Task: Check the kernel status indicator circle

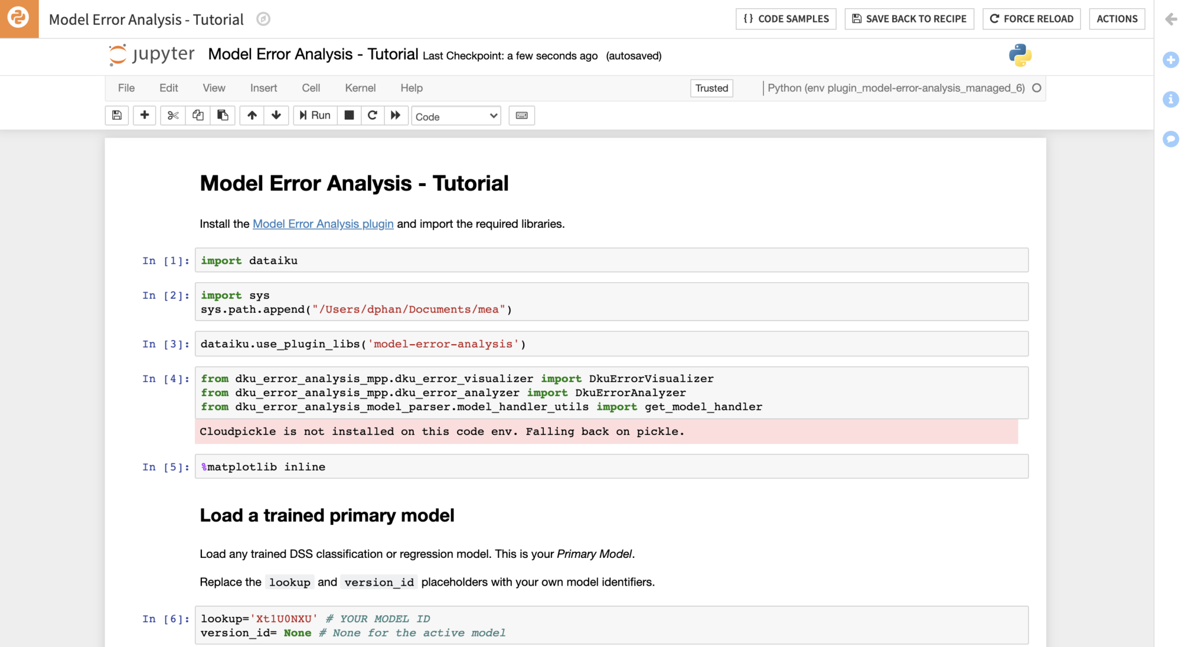Action: (1036, 88)
